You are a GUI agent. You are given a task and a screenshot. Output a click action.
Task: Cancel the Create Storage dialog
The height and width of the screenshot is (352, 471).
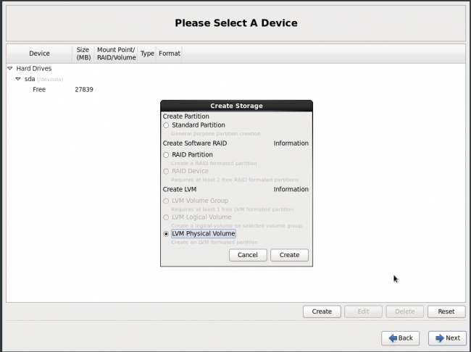[247, 255]
